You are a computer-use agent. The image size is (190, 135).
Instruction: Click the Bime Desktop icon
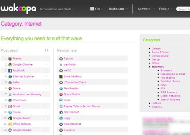(61, 76)
